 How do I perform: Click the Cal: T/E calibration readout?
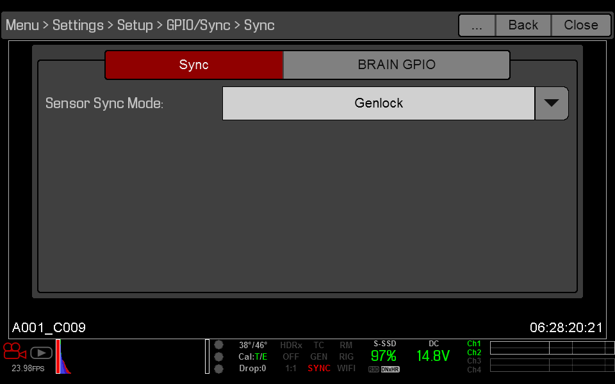pos(253,357)
